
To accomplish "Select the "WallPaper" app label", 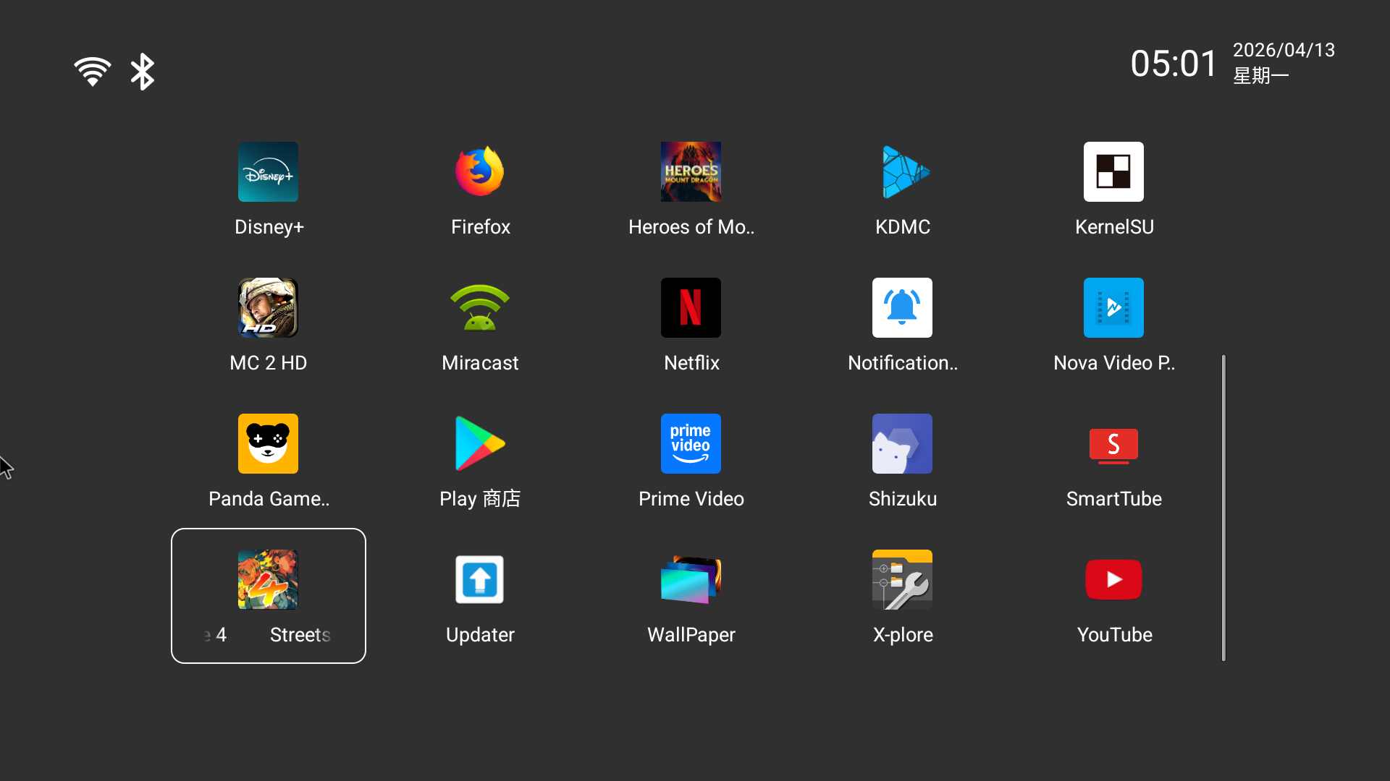I will tap(691, 635).
